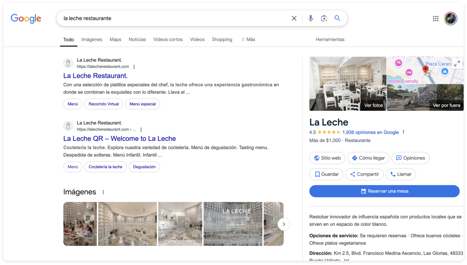Switch to the Maps tab
467x265 pixels.
[x=115, y=39]
